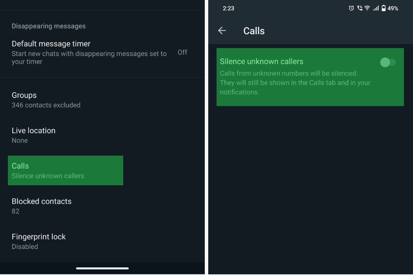Open Fingerprint lock setting
Image resolution: width=413 pixels, height=275 pixels.
(102, 241)
